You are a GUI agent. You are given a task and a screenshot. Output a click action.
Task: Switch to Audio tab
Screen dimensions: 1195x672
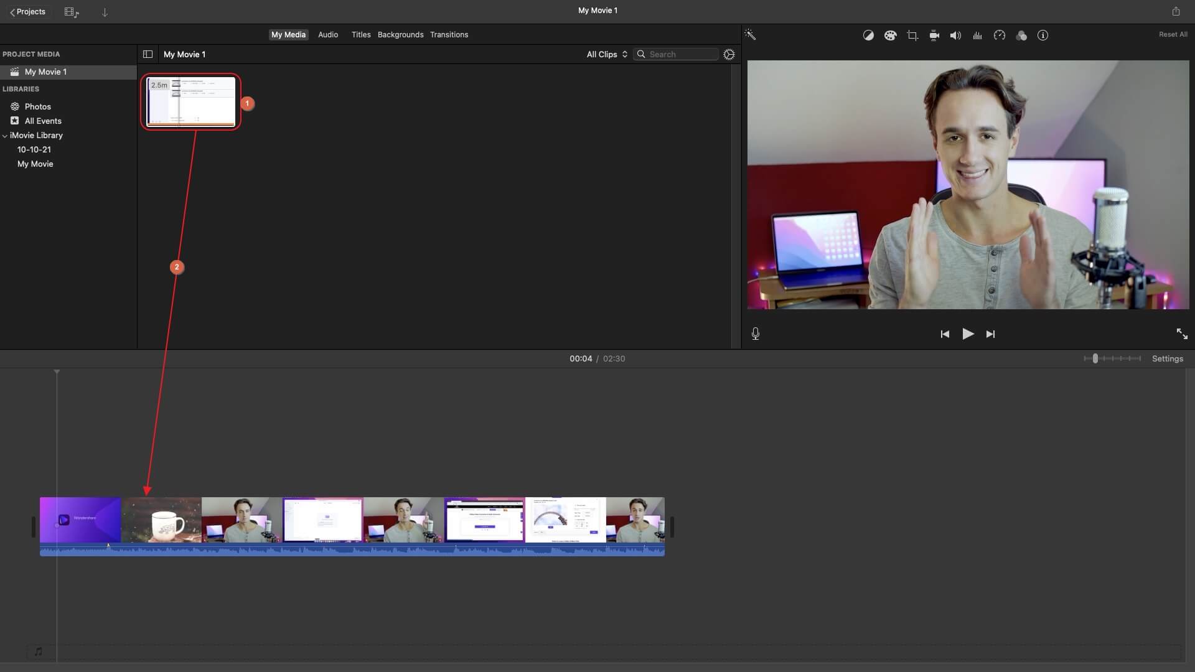[x=328, y=35]
